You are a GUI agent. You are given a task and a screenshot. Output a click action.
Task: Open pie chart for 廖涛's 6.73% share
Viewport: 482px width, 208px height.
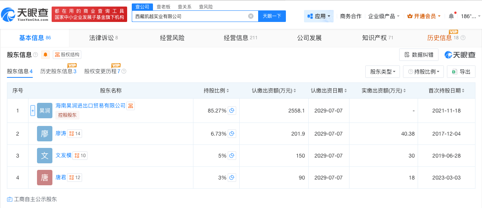(232, 134)
